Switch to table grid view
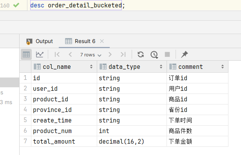Viewport: 241px width, 155px height. (x=26, y=54)
